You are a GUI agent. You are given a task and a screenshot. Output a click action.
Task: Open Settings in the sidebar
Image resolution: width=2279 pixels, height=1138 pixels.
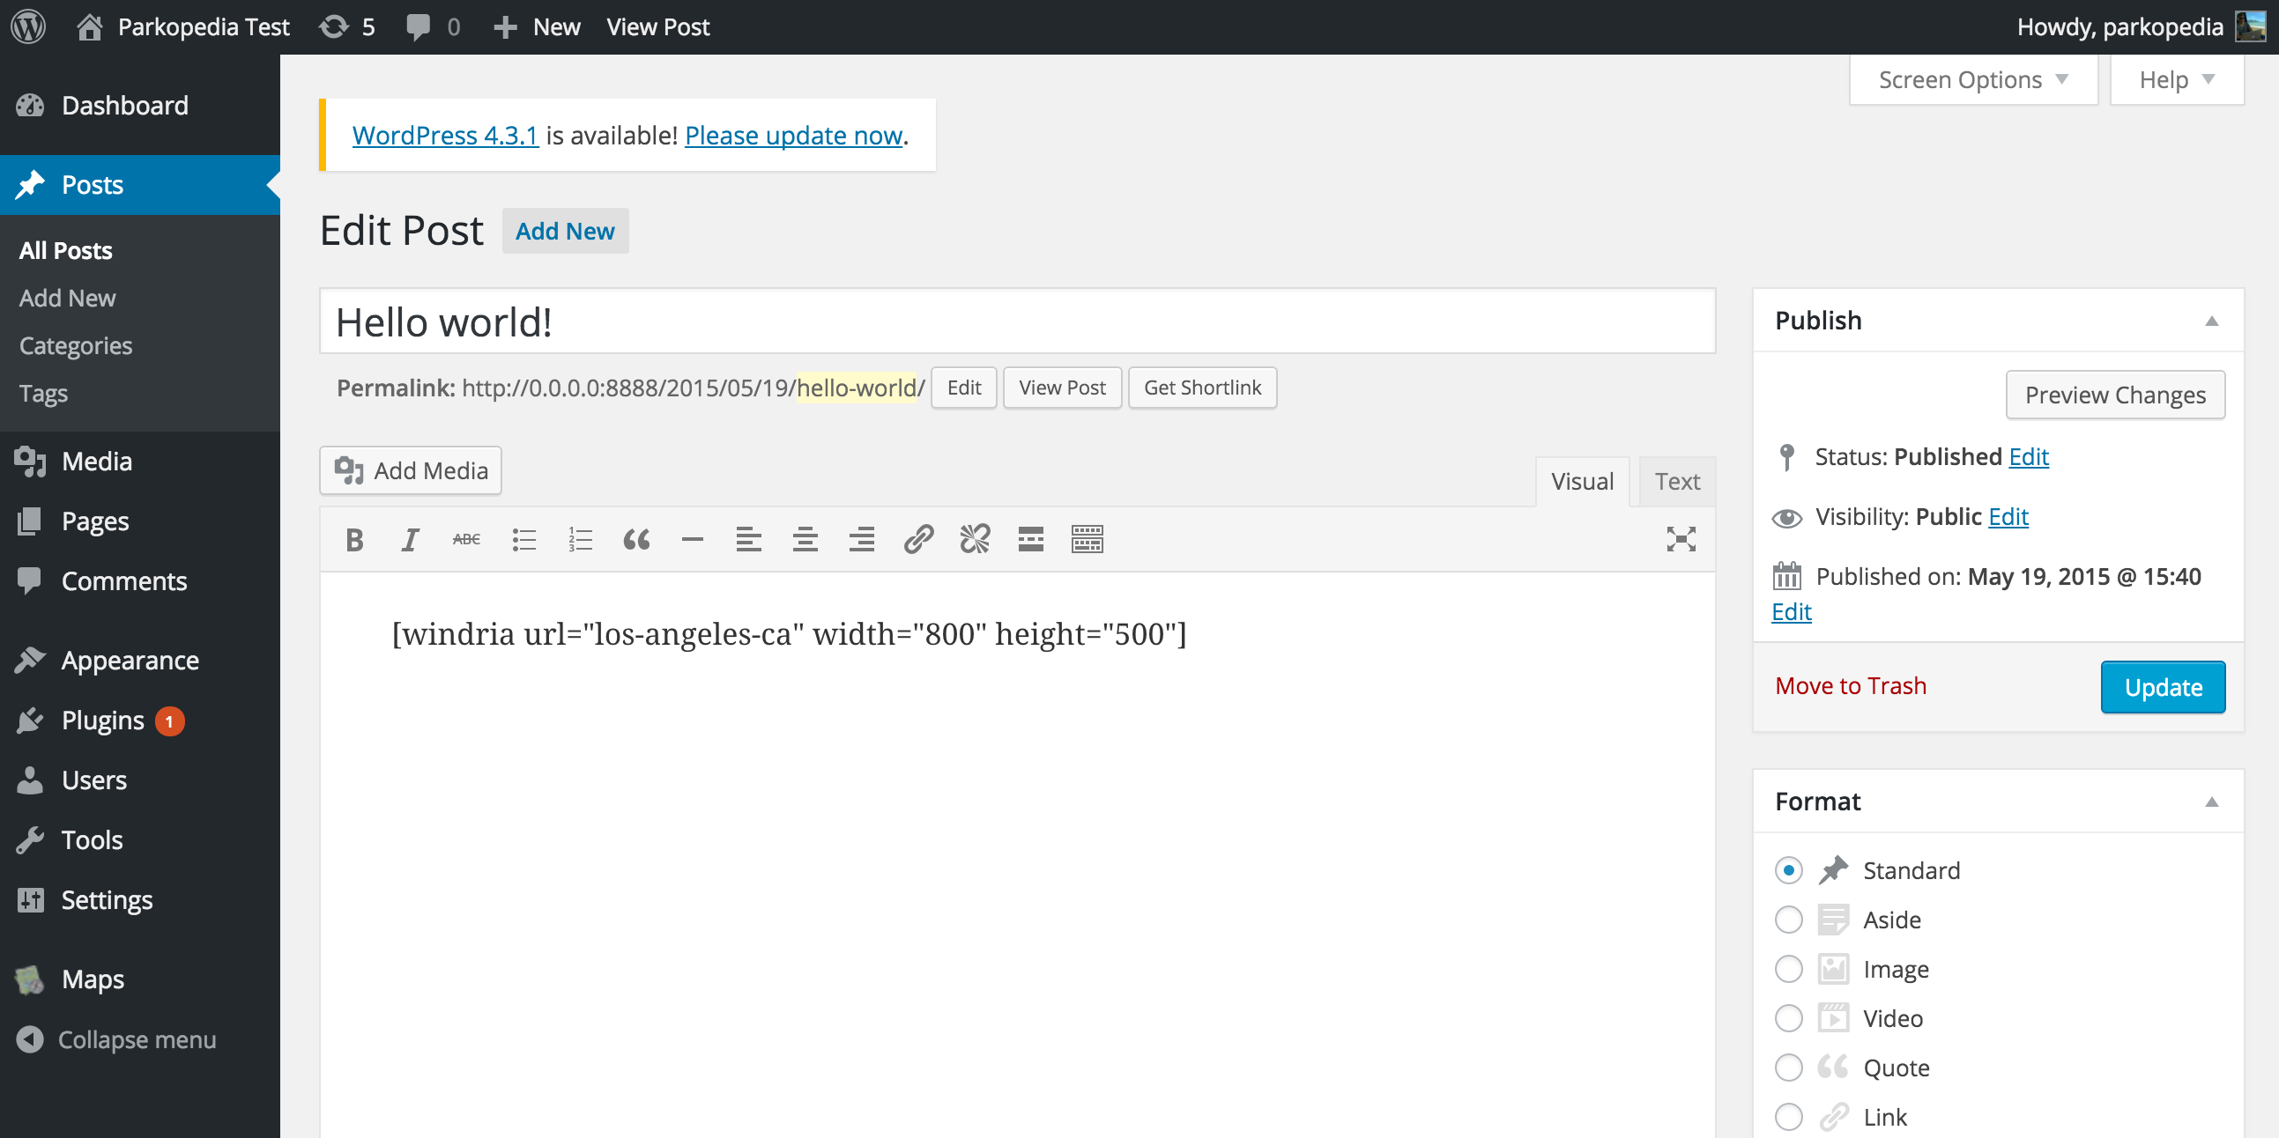click(140, 900)
